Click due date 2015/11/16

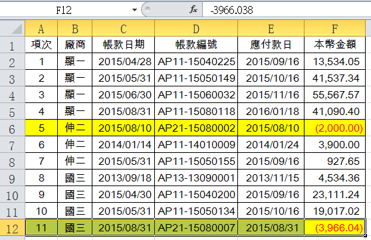[271, 94]
